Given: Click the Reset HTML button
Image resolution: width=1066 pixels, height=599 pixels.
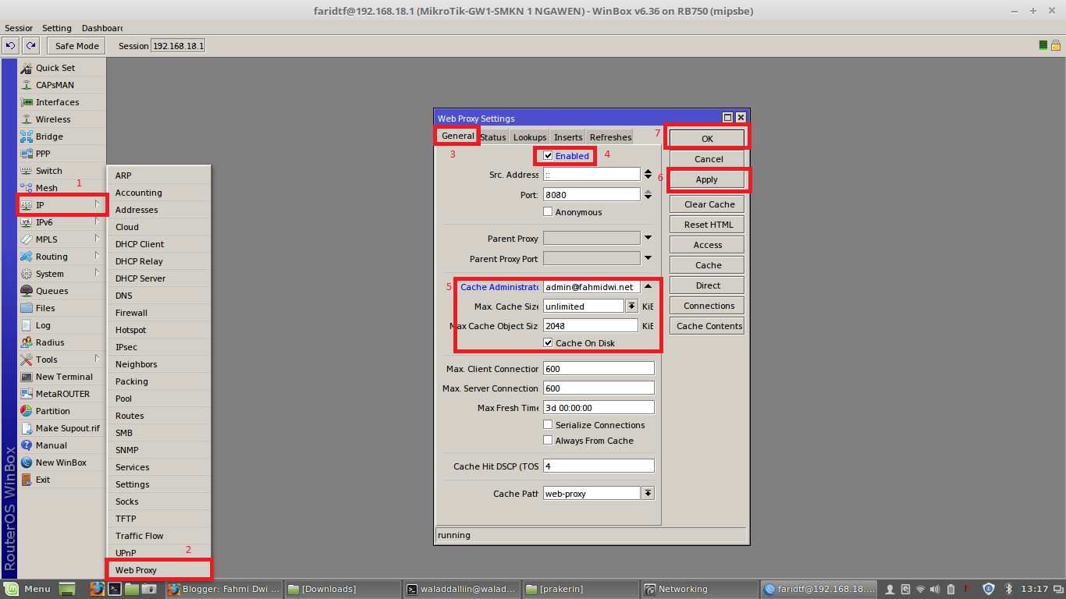Looking at the screenshot, I should coord(707,225).
